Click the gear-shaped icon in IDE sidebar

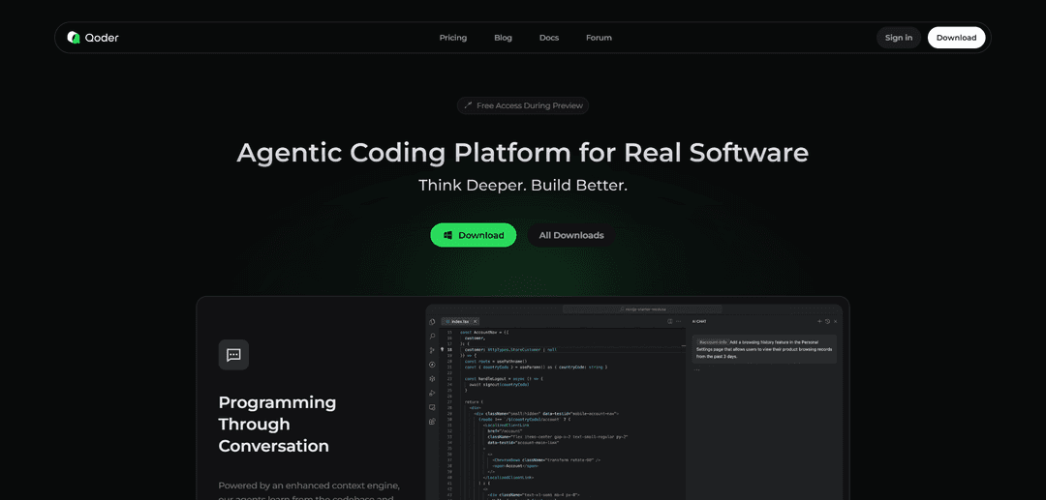(x=432, y=378)
